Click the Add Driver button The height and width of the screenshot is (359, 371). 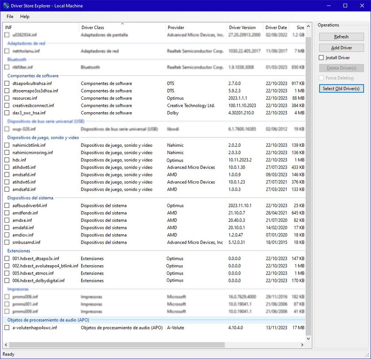click(x=341, y=48)
